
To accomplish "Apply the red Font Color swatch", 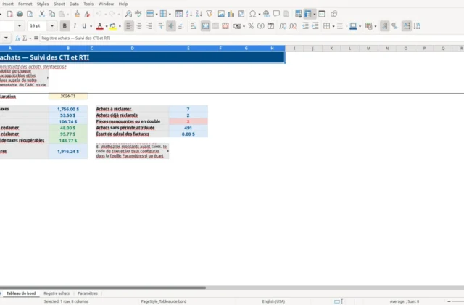I will coord(100,26).
